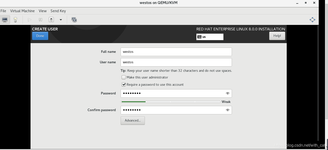Click the Weak strength label
The height and width of the screenshot is (150, 328).
coord(226,102)
